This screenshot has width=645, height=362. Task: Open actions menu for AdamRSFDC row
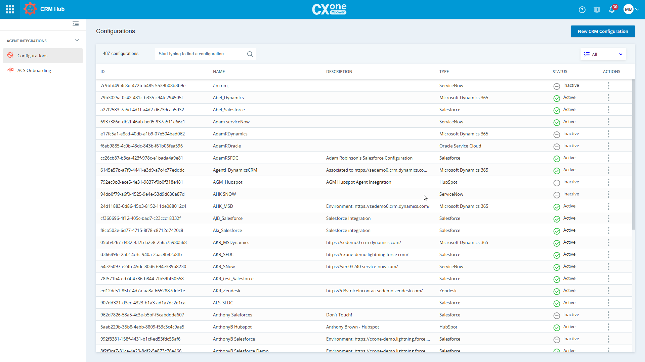click(x=608, y=158)
